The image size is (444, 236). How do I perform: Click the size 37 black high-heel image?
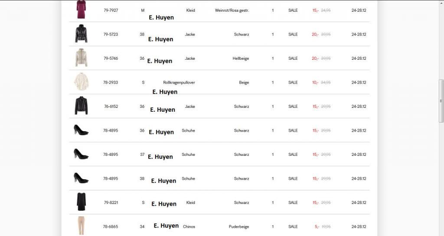coord(81,154)
